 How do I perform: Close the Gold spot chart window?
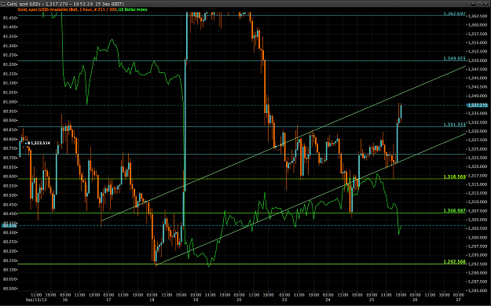tap(486, 4)
